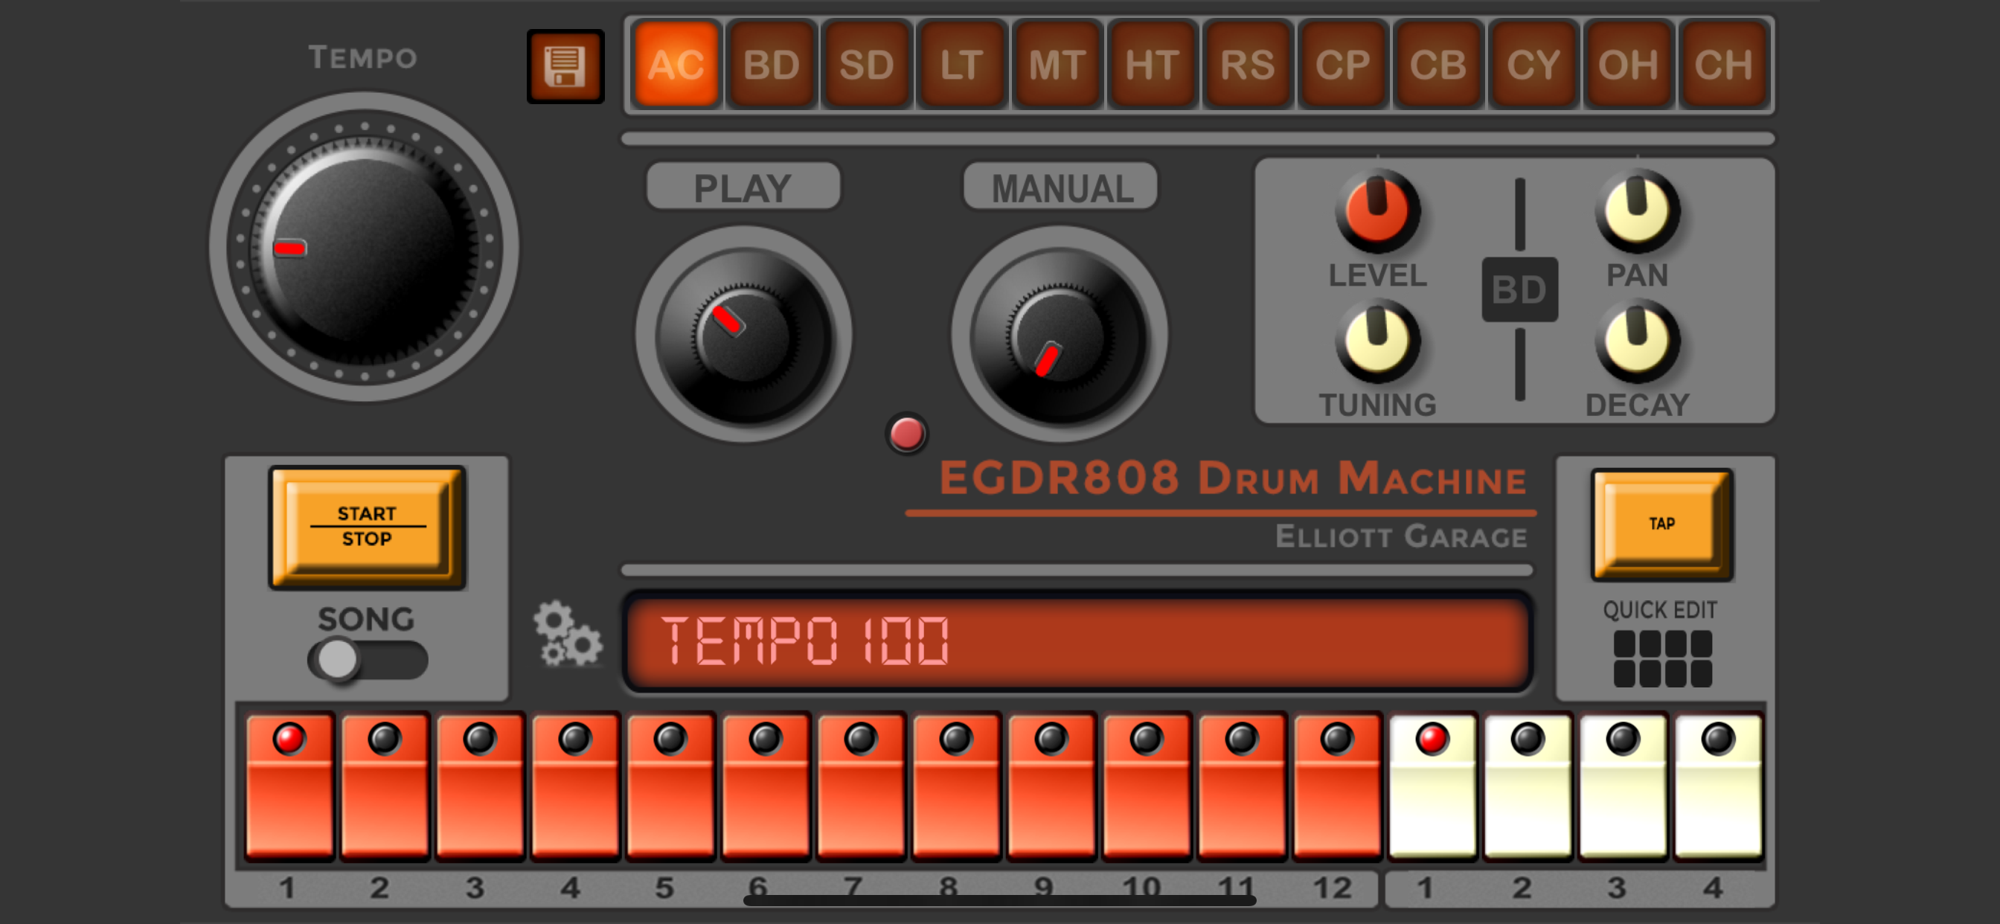The width and height of the screenshot is (2000, 924).
Task: Click the PLAY mode label
Action: (743, 187)
